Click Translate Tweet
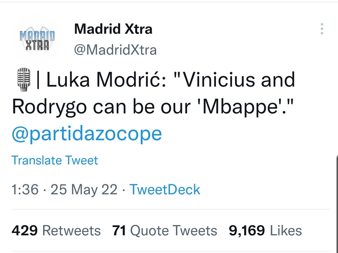 (55, 160)
